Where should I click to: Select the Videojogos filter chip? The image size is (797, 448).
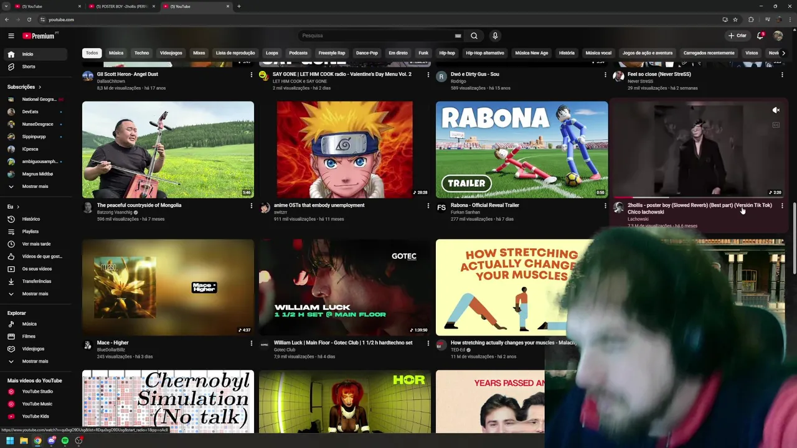171,53
